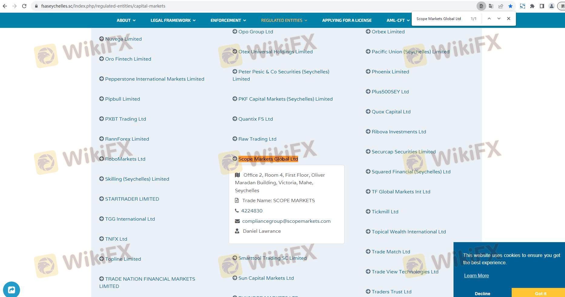Click the blue bookmark star icon
This screenshot has width=565, height=297.
510,6
